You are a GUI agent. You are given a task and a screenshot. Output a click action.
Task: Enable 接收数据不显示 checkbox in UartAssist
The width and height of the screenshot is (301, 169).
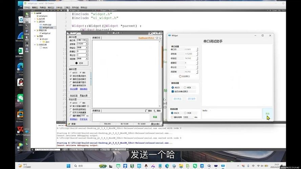71,82
